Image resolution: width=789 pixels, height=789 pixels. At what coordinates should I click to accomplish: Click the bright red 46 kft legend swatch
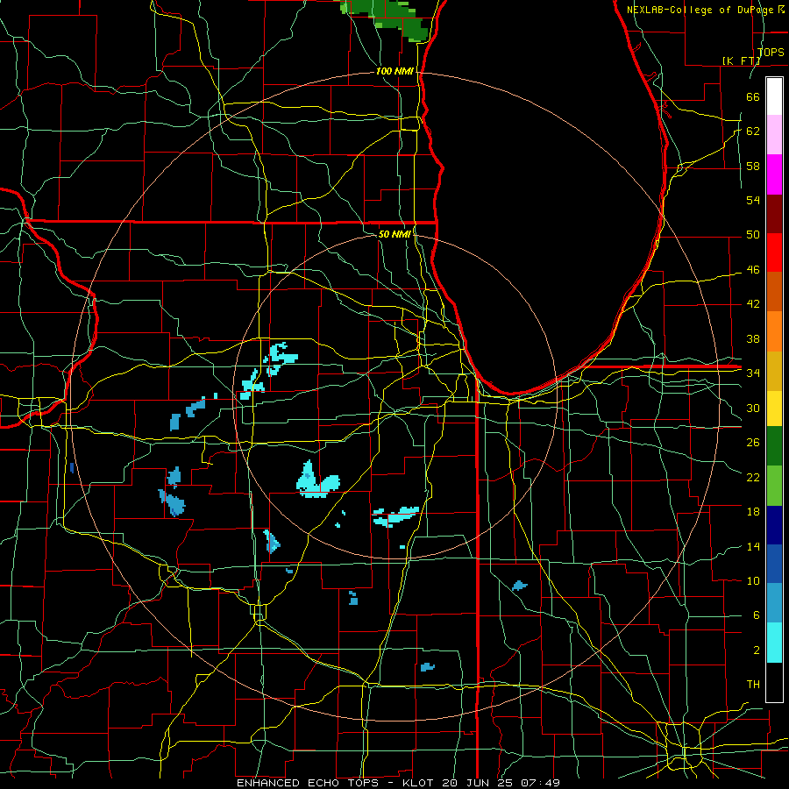(774, 252)
